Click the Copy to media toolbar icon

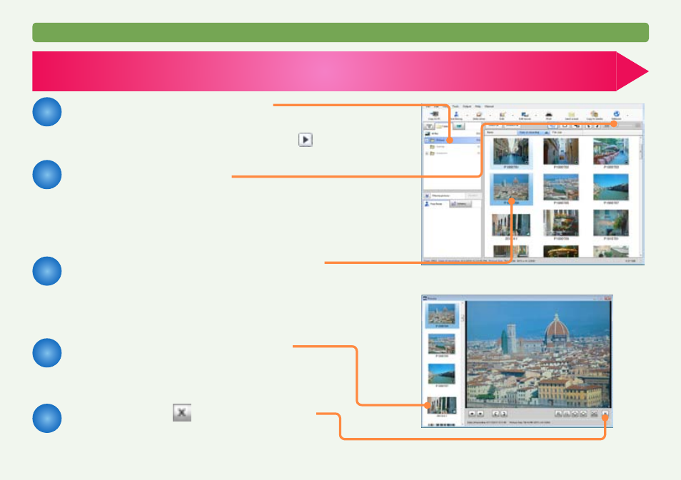tap(594, 113)
